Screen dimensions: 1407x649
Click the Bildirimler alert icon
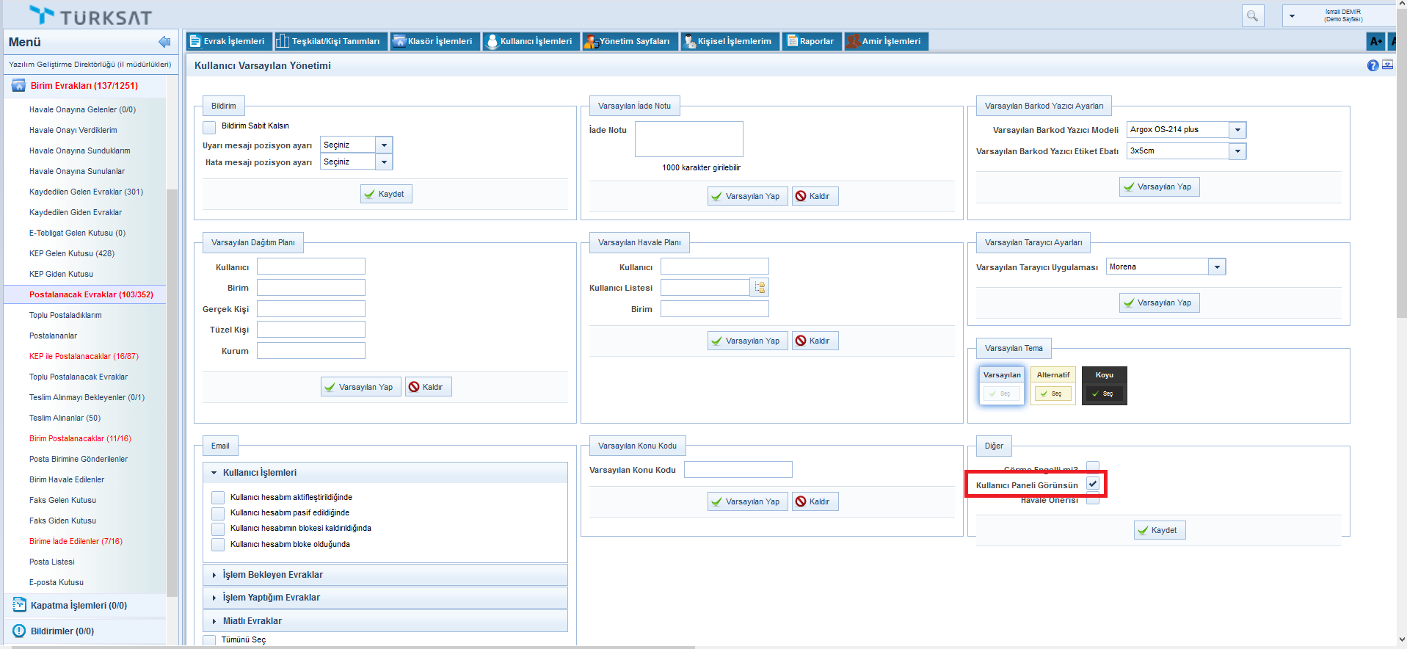point(19,631)
